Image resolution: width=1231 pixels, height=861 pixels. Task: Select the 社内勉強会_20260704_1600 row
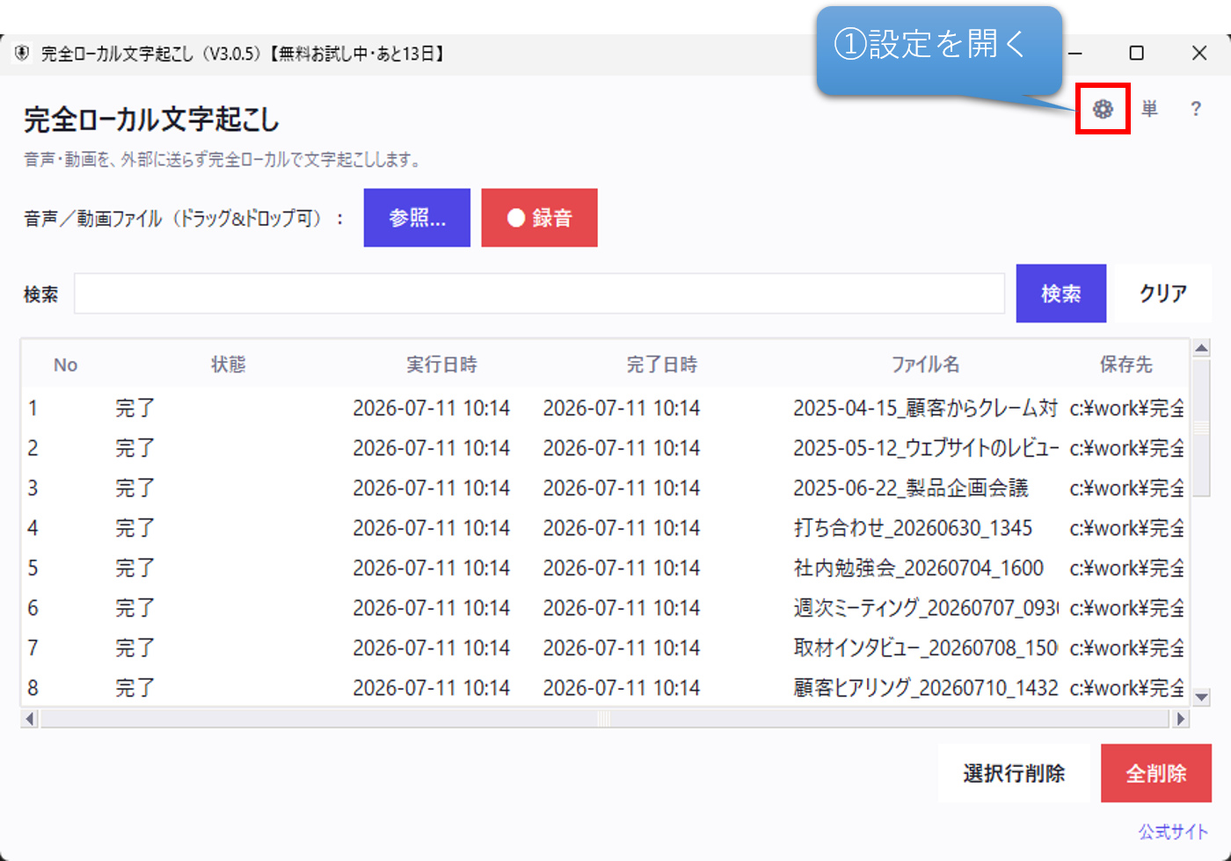[x=605, y=568]
